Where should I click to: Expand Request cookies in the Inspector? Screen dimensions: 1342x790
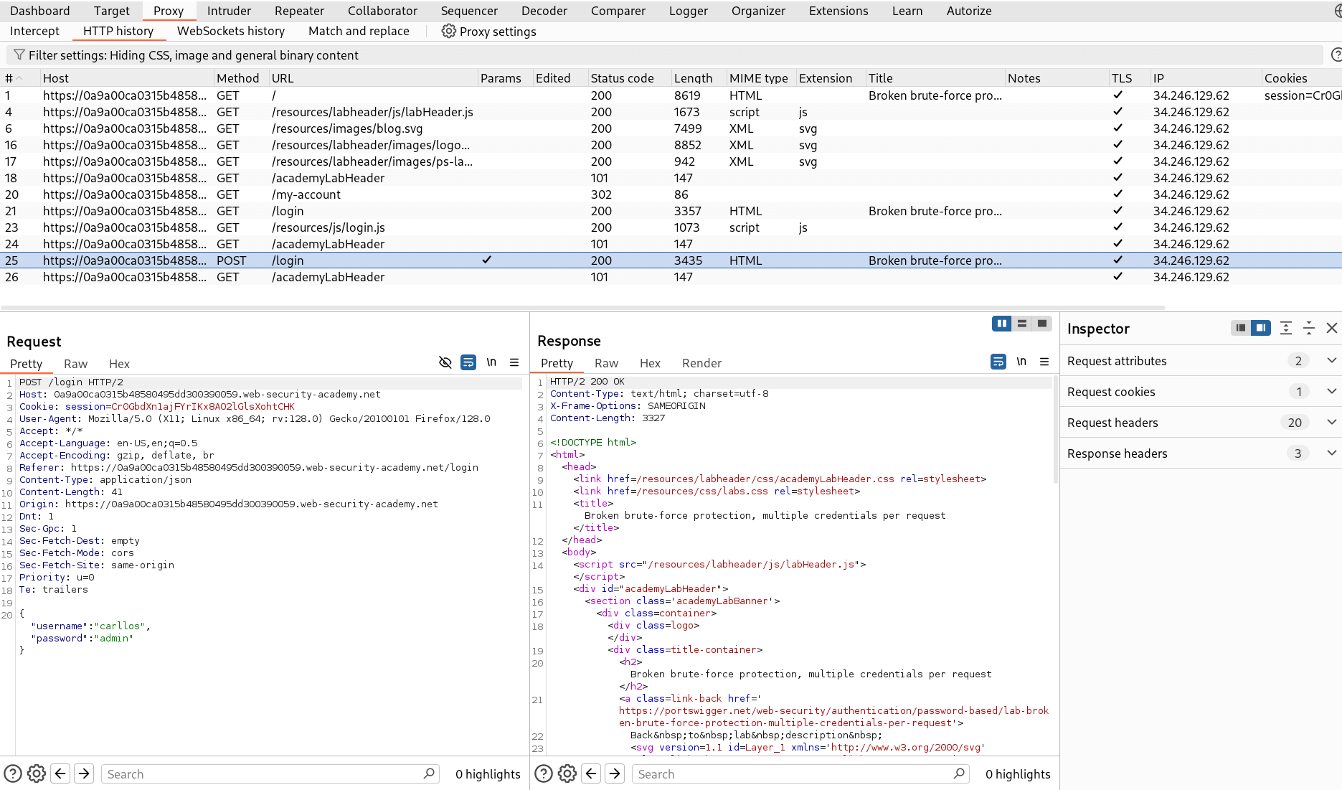(1332, 391)
